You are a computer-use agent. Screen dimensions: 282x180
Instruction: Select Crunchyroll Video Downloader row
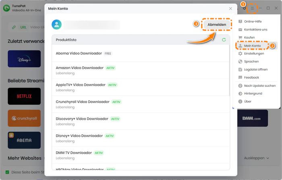point(141,104)
